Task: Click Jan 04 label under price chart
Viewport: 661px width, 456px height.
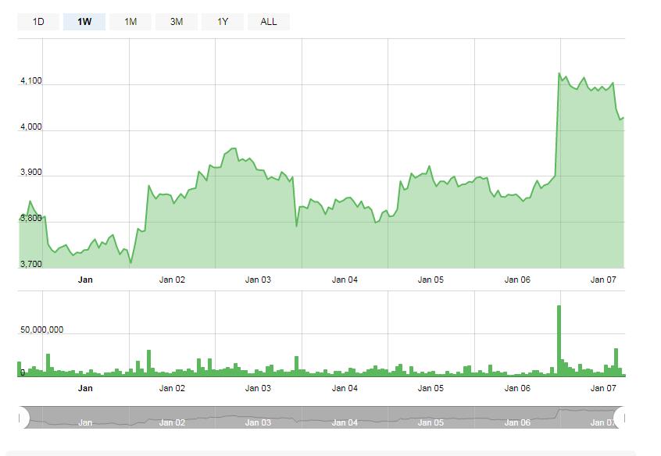Action: (x=345, y=280)
